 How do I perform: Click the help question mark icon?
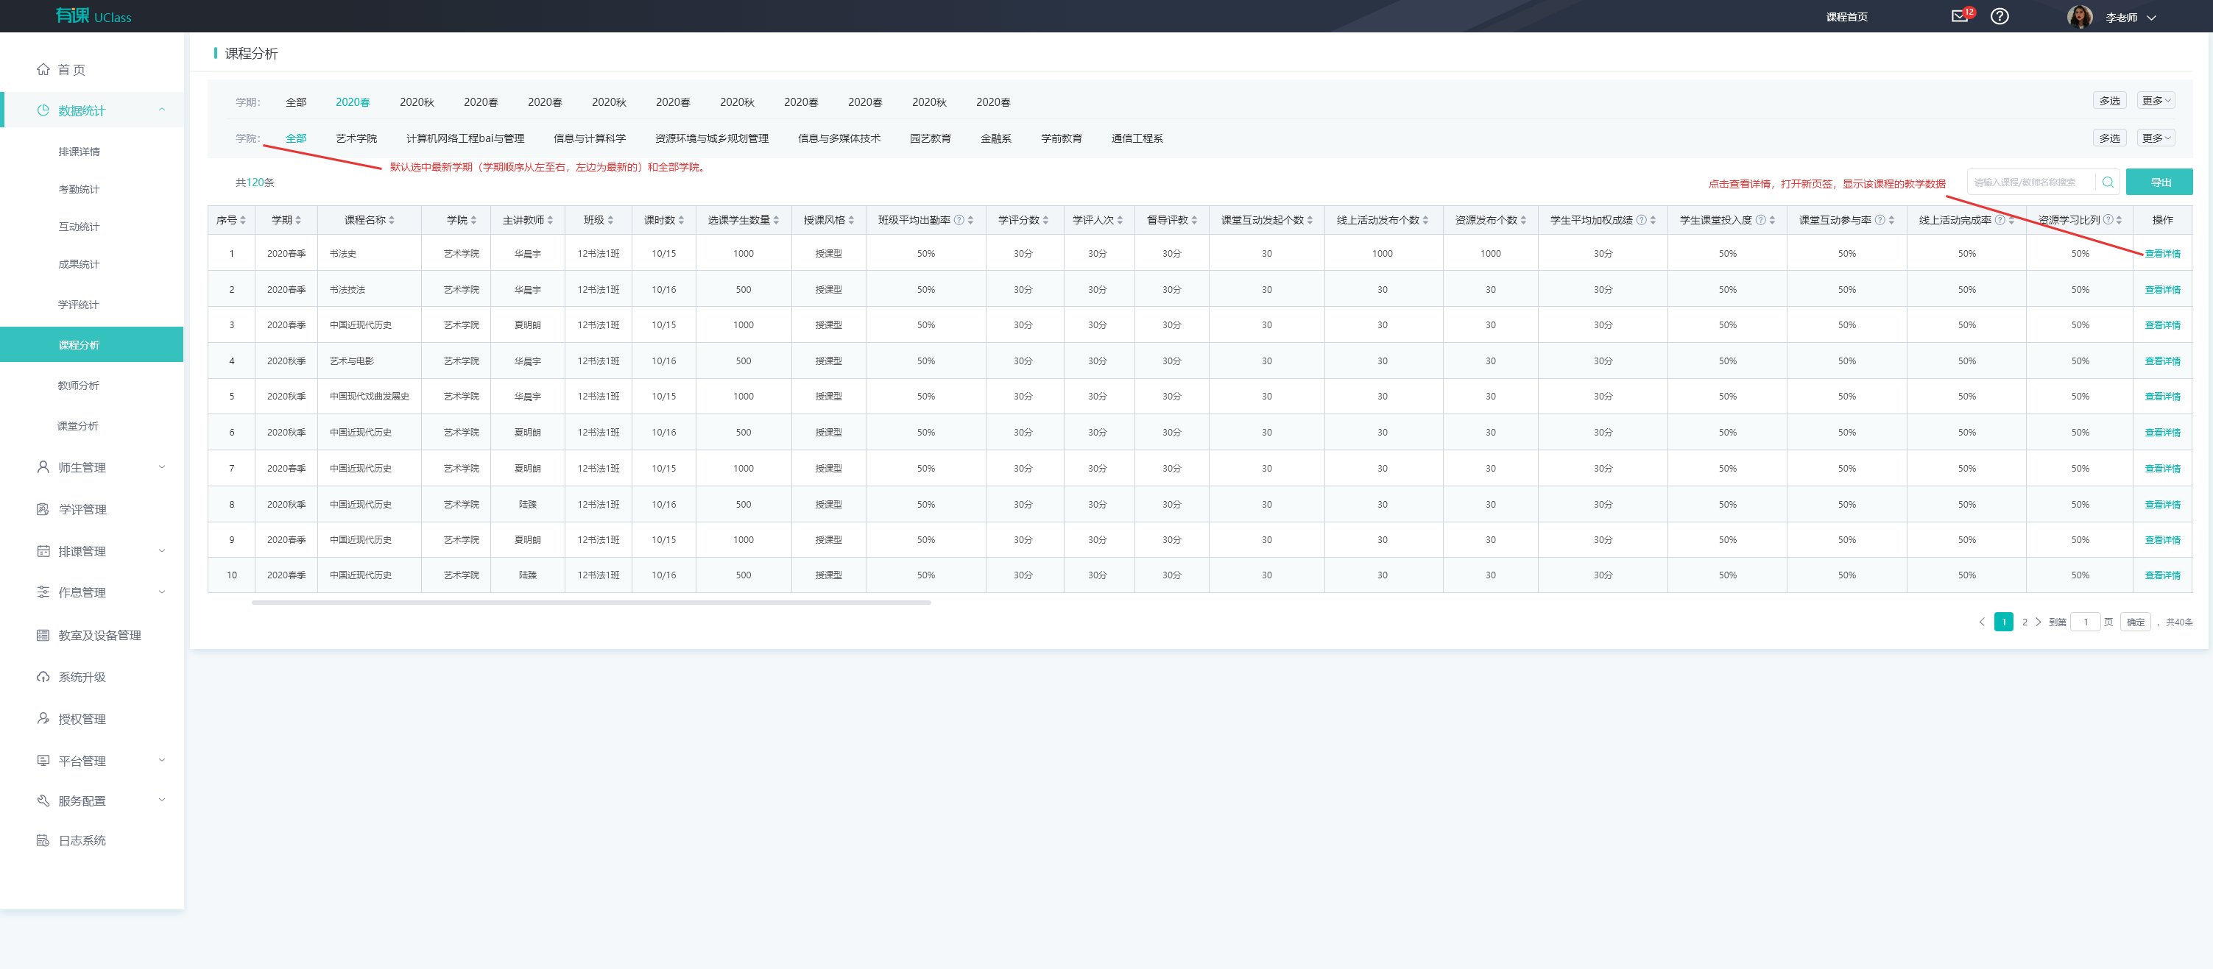click(x=1999, y=16)
